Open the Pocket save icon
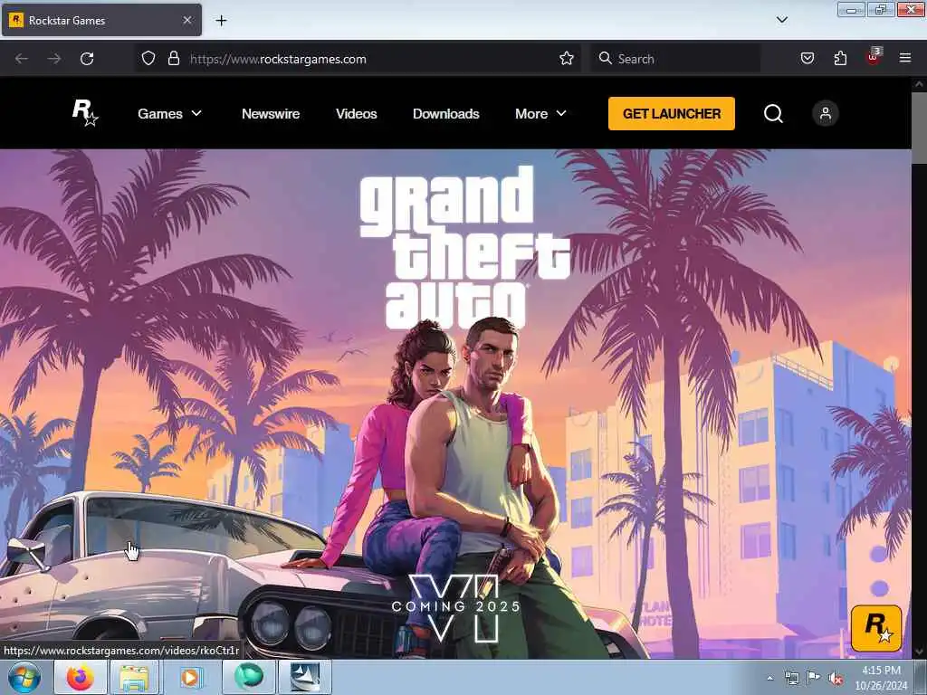This screenshot has height=695, width=927. [x=807, y=58]
